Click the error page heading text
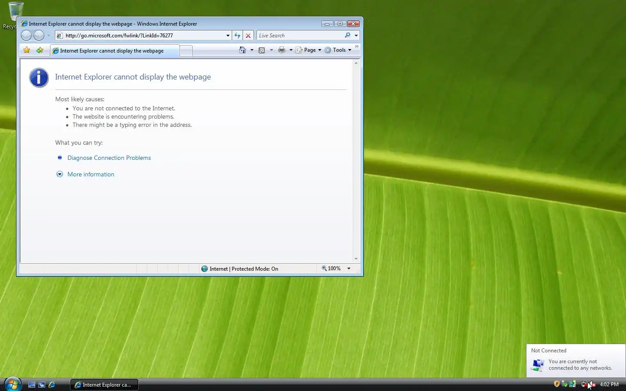 pos(133,77)
